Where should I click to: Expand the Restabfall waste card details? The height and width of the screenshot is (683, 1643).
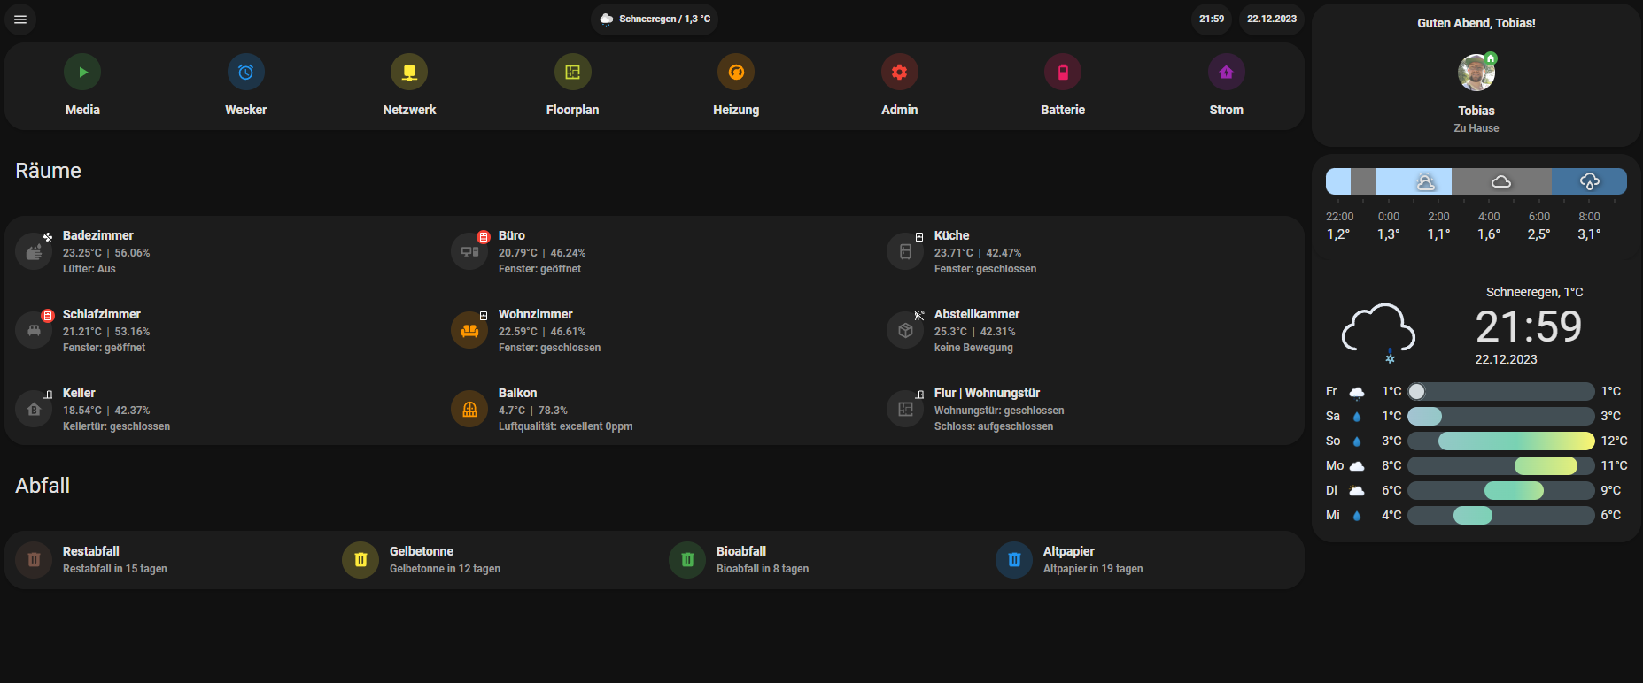(115, 560)
